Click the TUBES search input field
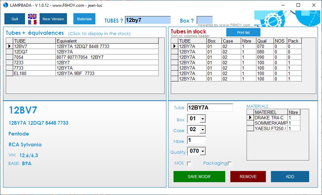 (147, 20)
